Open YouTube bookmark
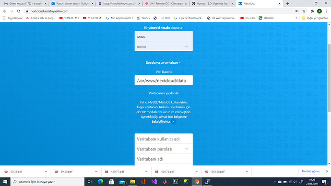This screenshot has height=186, width=331. [248, 18]
